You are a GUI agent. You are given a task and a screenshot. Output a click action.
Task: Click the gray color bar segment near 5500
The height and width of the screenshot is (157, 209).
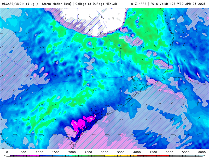184,156
